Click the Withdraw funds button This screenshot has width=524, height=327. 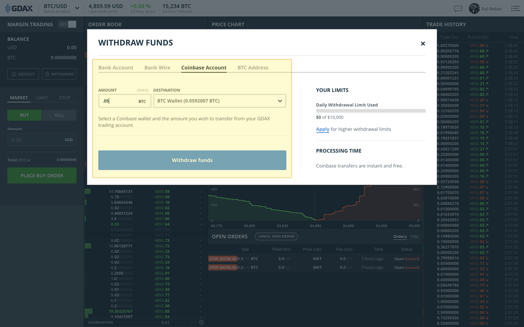click(192, 160)
